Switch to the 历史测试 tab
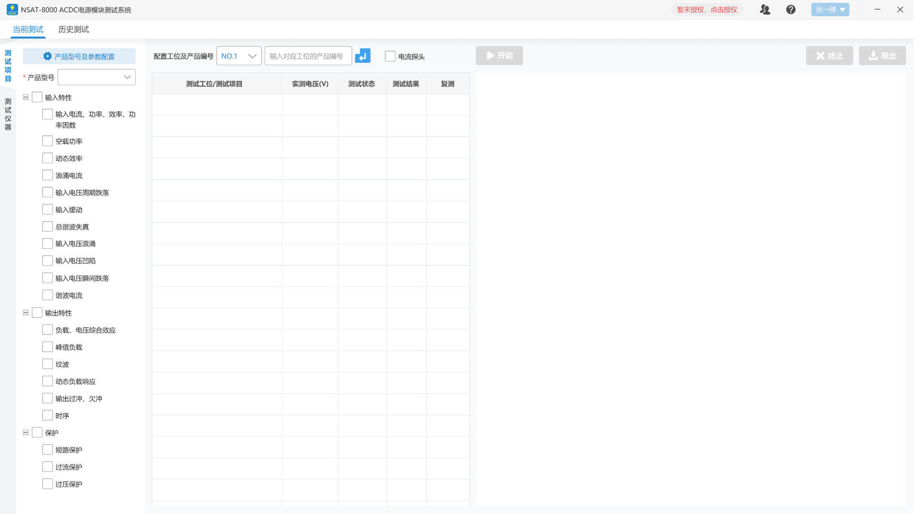 (x=73, y=30)
